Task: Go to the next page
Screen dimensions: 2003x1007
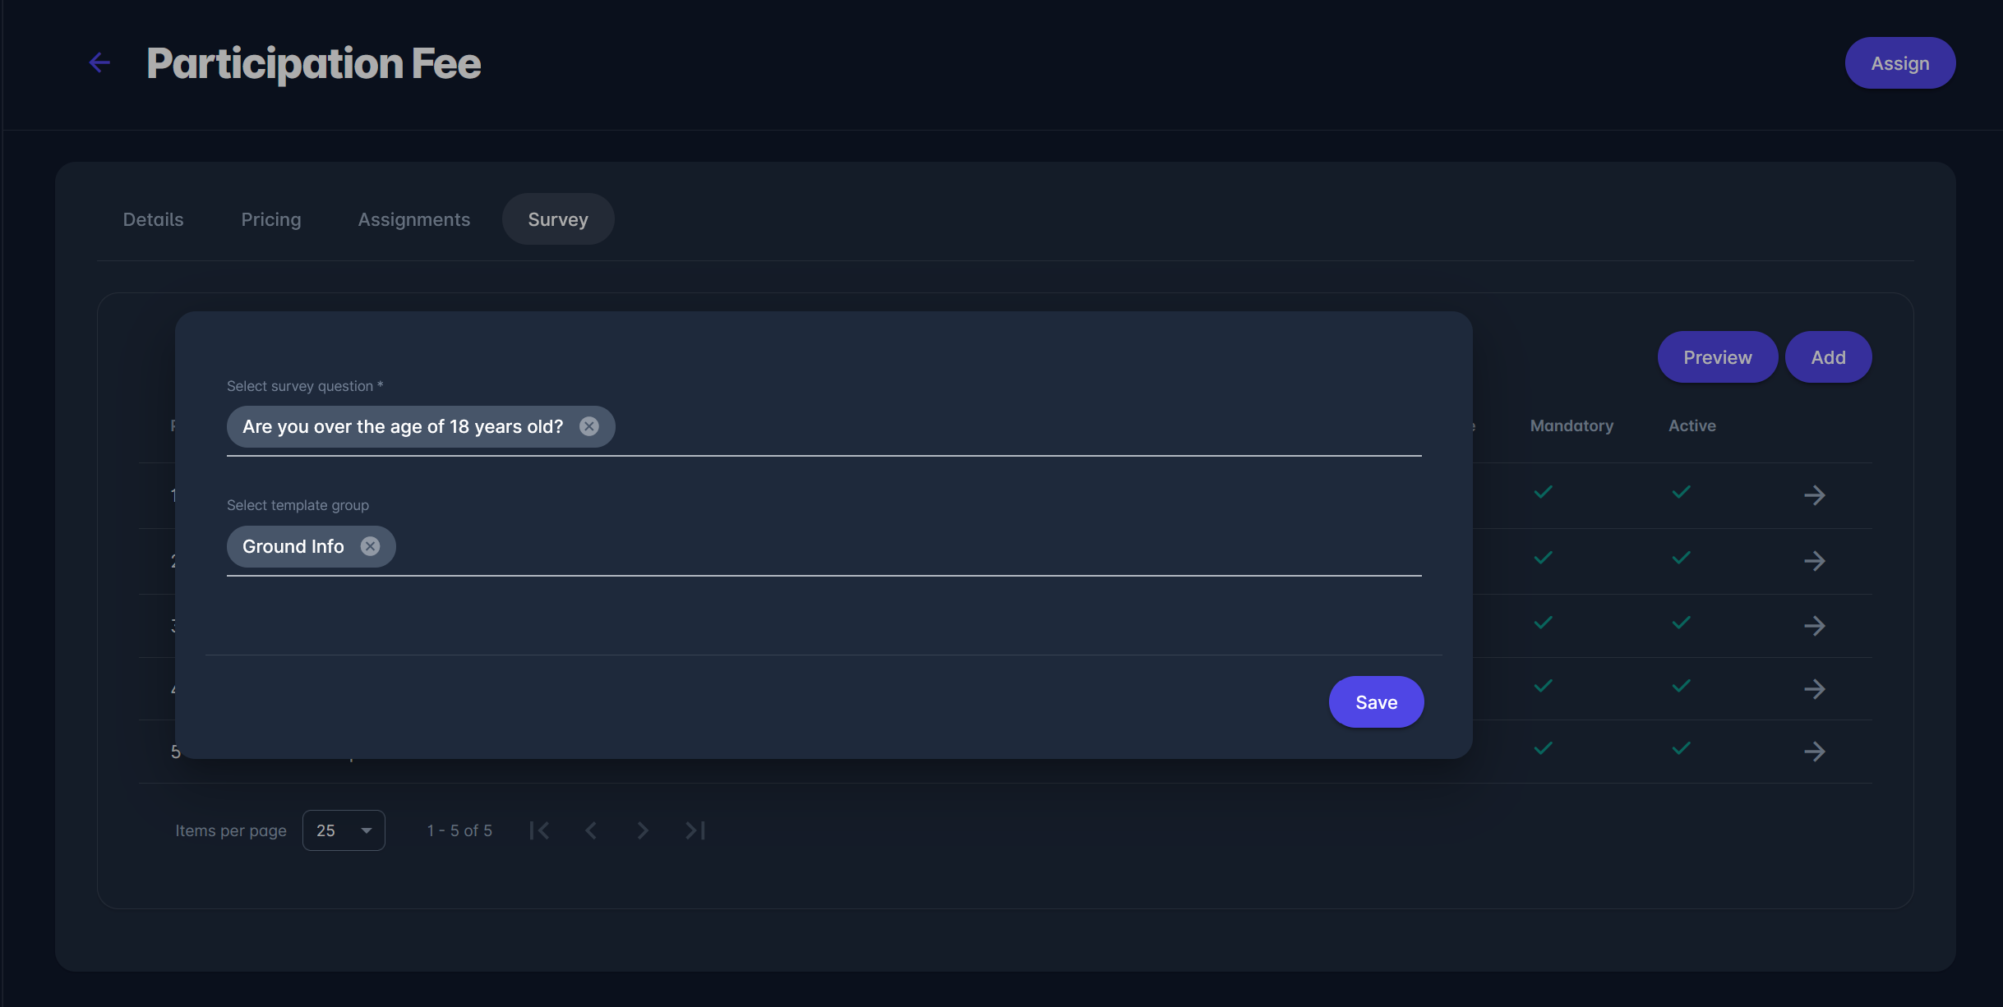Action: click(x=643, y=830)
